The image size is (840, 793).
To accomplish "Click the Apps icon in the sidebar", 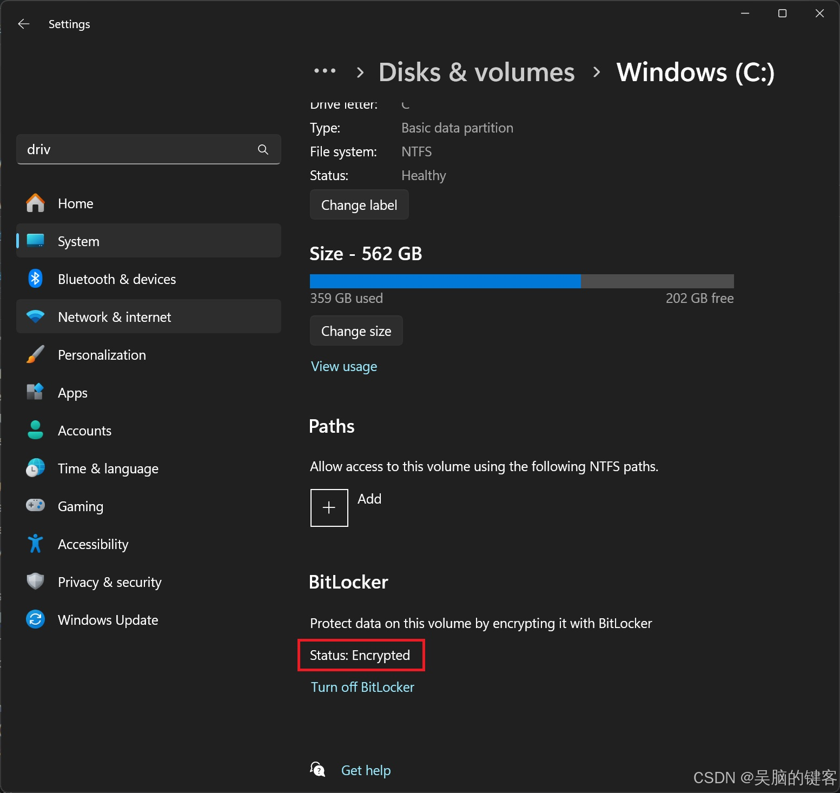I will 36,392.
